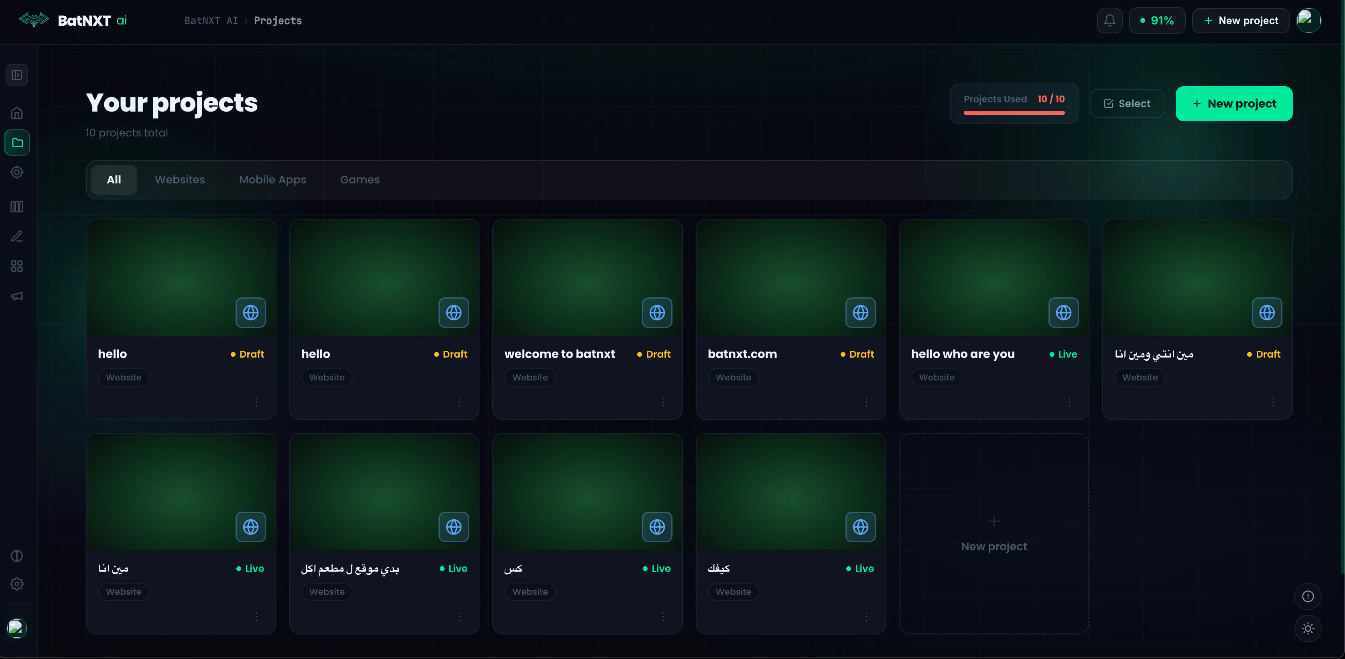Open the batnxt.com project thumbnail
The height and width of the screenshot is (659, 1345).
pyautogui.click(x=790, y=278)
